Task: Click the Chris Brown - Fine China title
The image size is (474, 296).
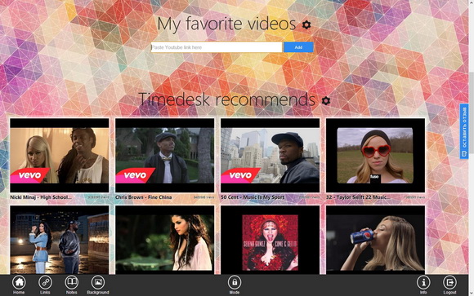Action: [144, 197]
